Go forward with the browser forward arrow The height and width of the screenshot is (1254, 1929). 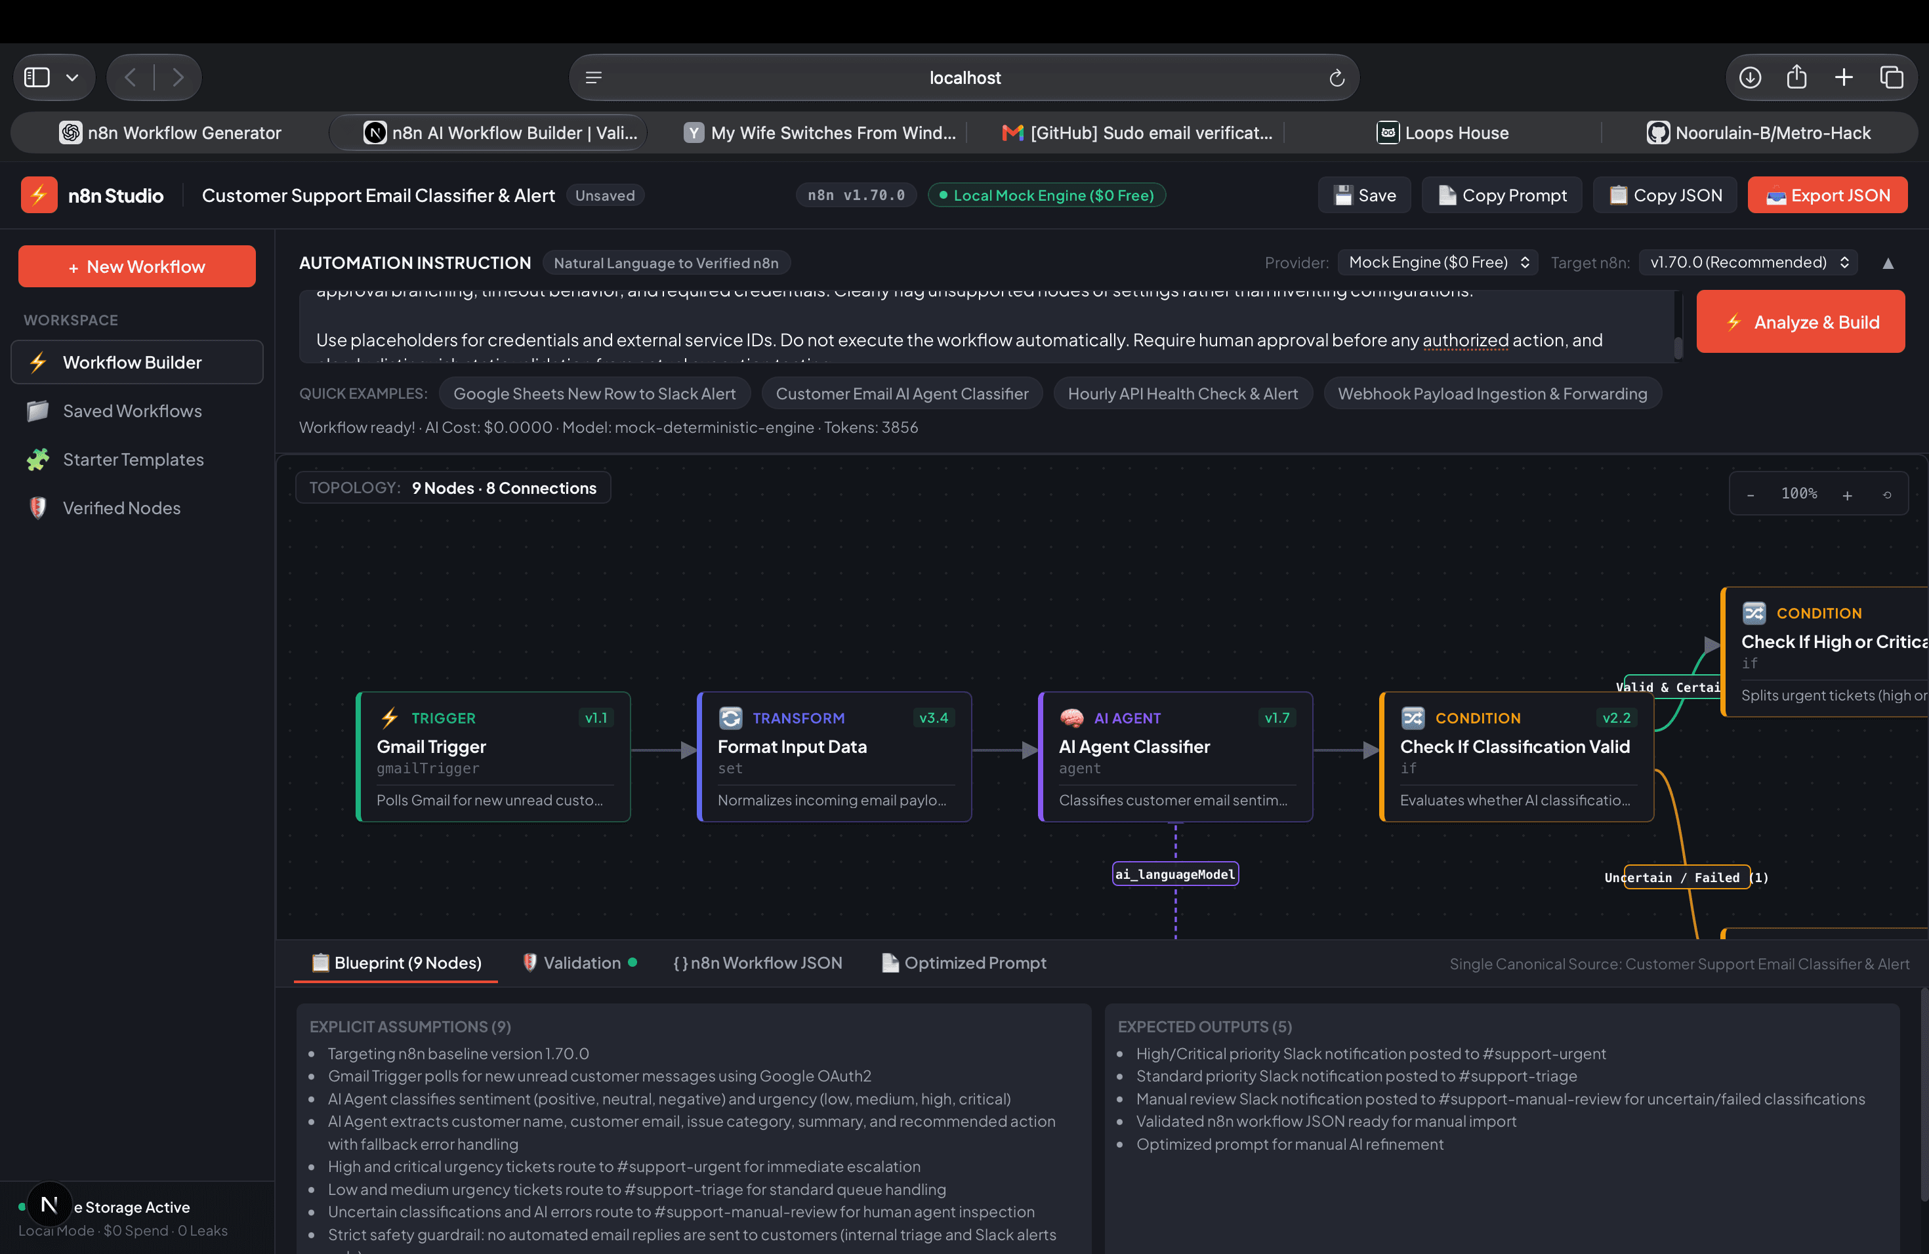coord(178,78)
